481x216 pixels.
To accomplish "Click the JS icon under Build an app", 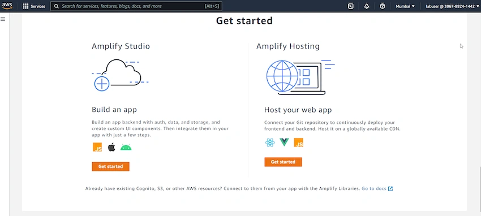I will pos(97,147).
